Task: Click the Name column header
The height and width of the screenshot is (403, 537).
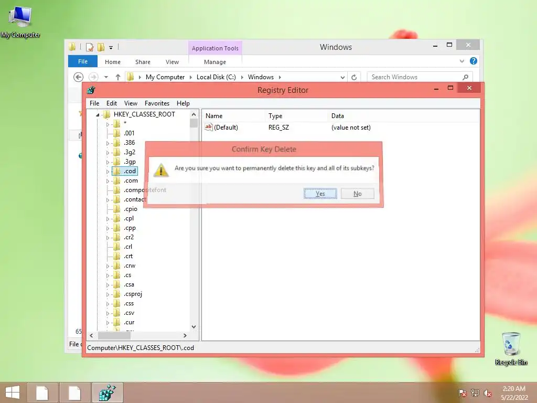Action: 233,116
